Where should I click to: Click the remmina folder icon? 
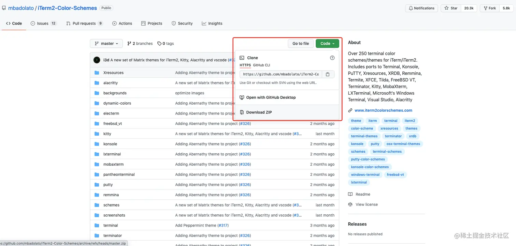(97, 195)
